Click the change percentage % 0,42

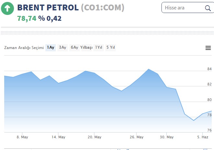tap(50, 19)
